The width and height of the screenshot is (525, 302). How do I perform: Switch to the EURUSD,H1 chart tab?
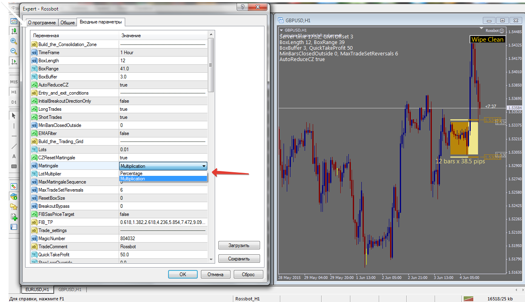(x=37, y=289)
